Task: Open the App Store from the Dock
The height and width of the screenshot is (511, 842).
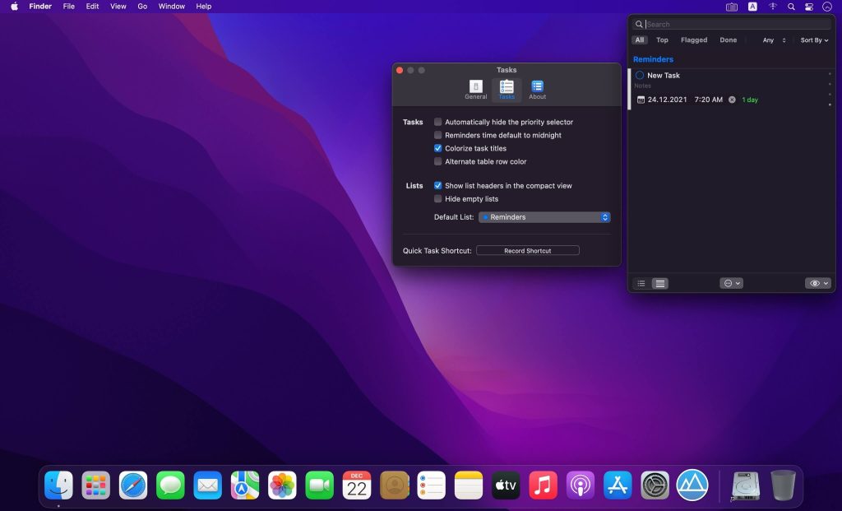Action: pyautogui.click(x=618, y=485)
